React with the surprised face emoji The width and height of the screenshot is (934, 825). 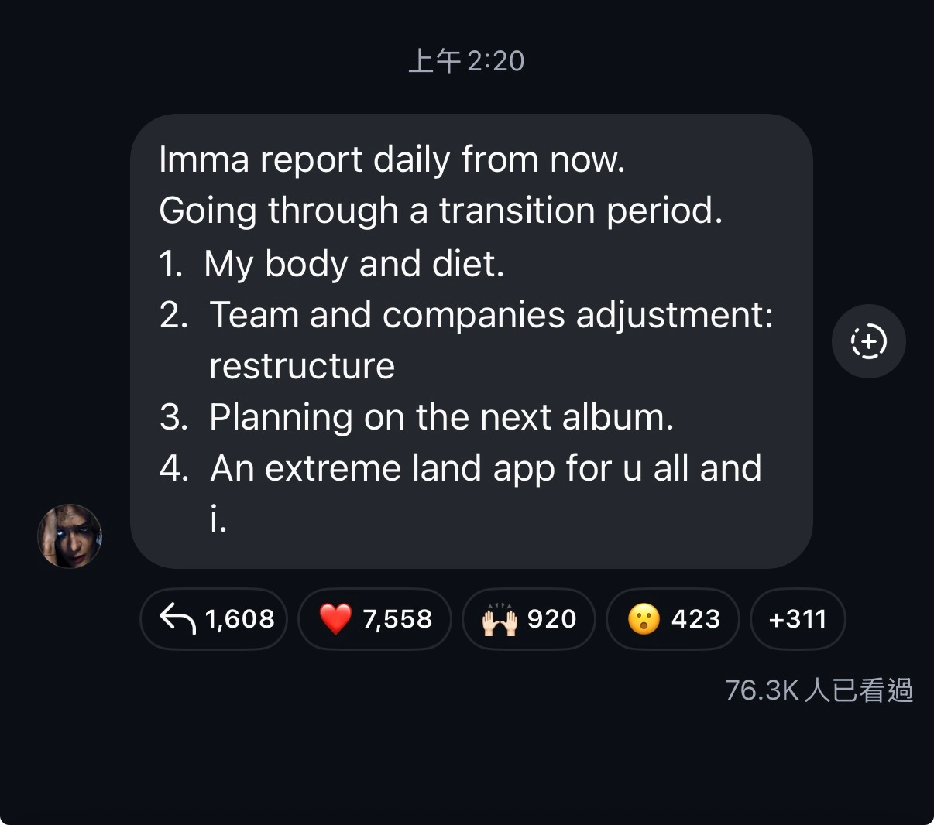point(643,619)
